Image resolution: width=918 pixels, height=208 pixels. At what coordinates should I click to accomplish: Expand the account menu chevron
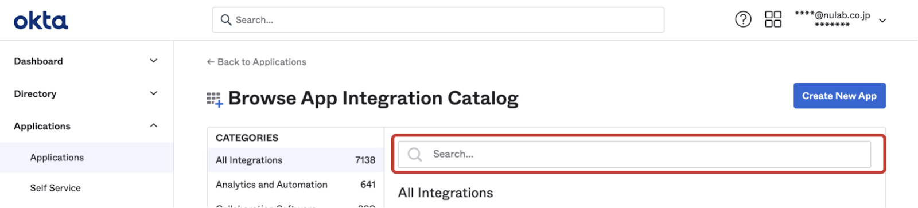pyautogui.click(x=882, y=21)
